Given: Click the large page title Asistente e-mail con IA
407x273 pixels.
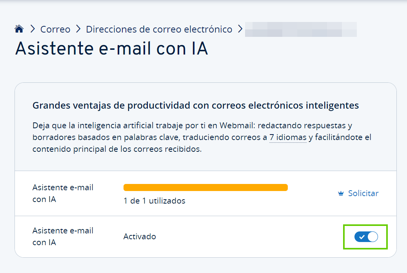Looking at the screenshot, I should coord(111,49).
